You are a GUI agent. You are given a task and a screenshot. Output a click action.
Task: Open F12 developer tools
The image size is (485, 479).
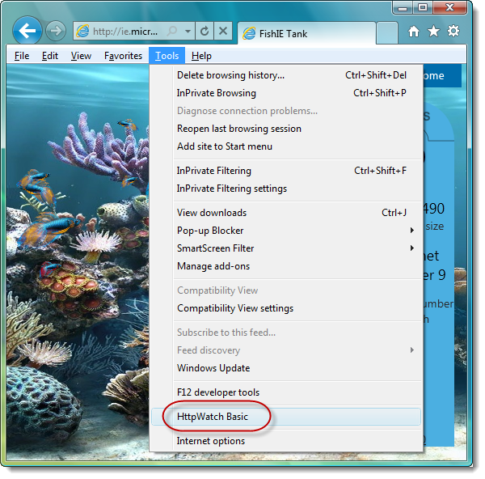[x=286, y=392]
